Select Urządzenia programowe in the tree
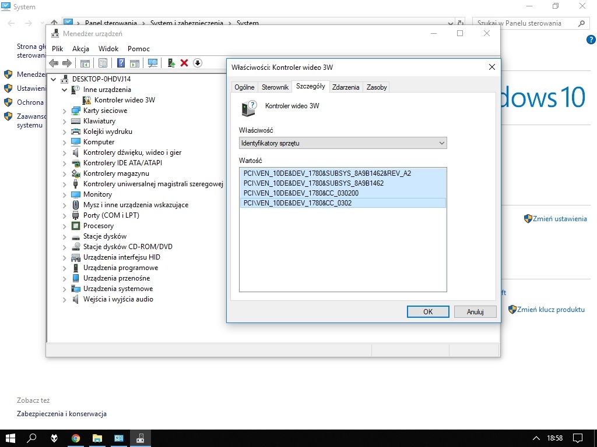597x447 pixels. (121, 268)
